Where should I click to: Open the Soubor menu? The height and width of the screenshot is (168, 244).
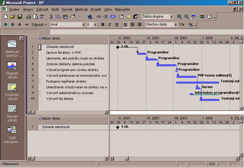pyautogui.click(x=14, y=10)
